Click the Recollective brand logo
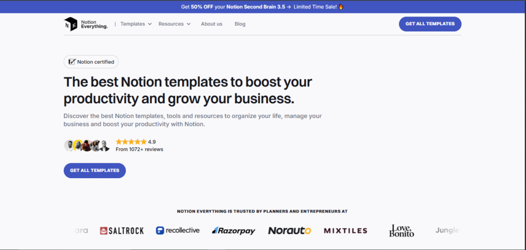 point(178,230)
